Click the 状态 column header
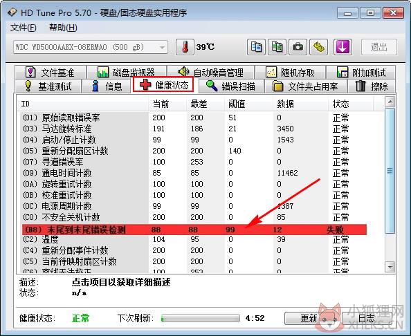The height and width of the screenshot is (336, 411). pyautogui.click(x=351, y=104)
